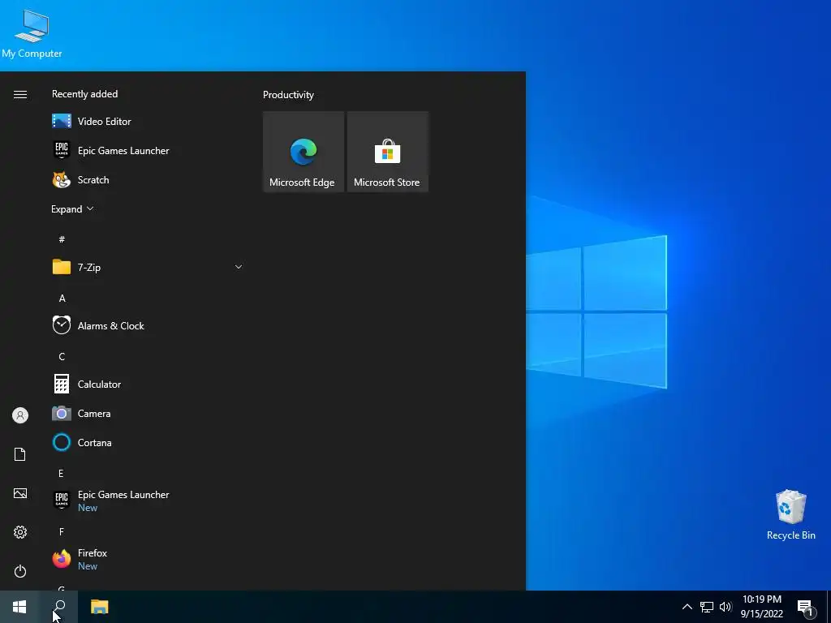Click the '#' letter header
Viewport: 831px width, 623px height.
(x=62, y=239)
